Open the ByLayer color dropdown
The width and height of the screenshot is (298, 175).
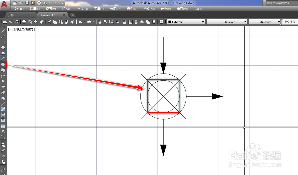click(186, 22)
